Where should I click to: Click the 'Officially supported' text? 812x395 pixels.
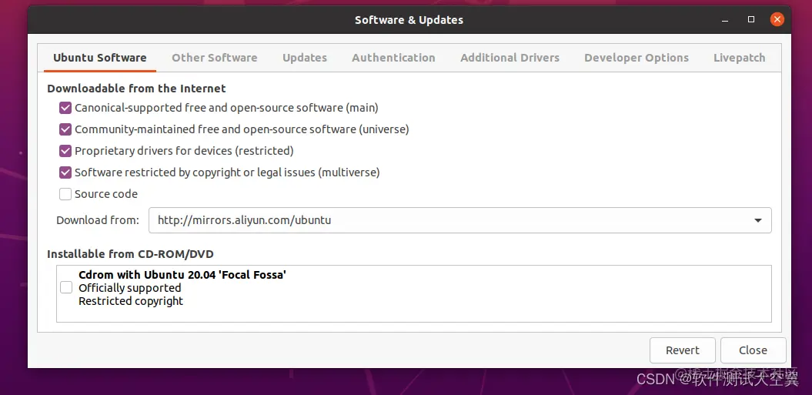point(130,288)
